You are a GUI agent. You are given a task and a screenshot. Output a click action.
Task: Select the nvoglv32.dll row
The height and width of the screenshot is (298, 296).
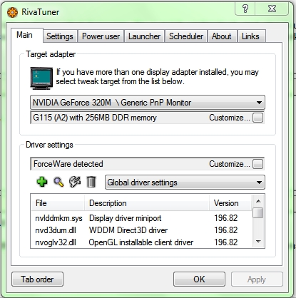(142, 242)
